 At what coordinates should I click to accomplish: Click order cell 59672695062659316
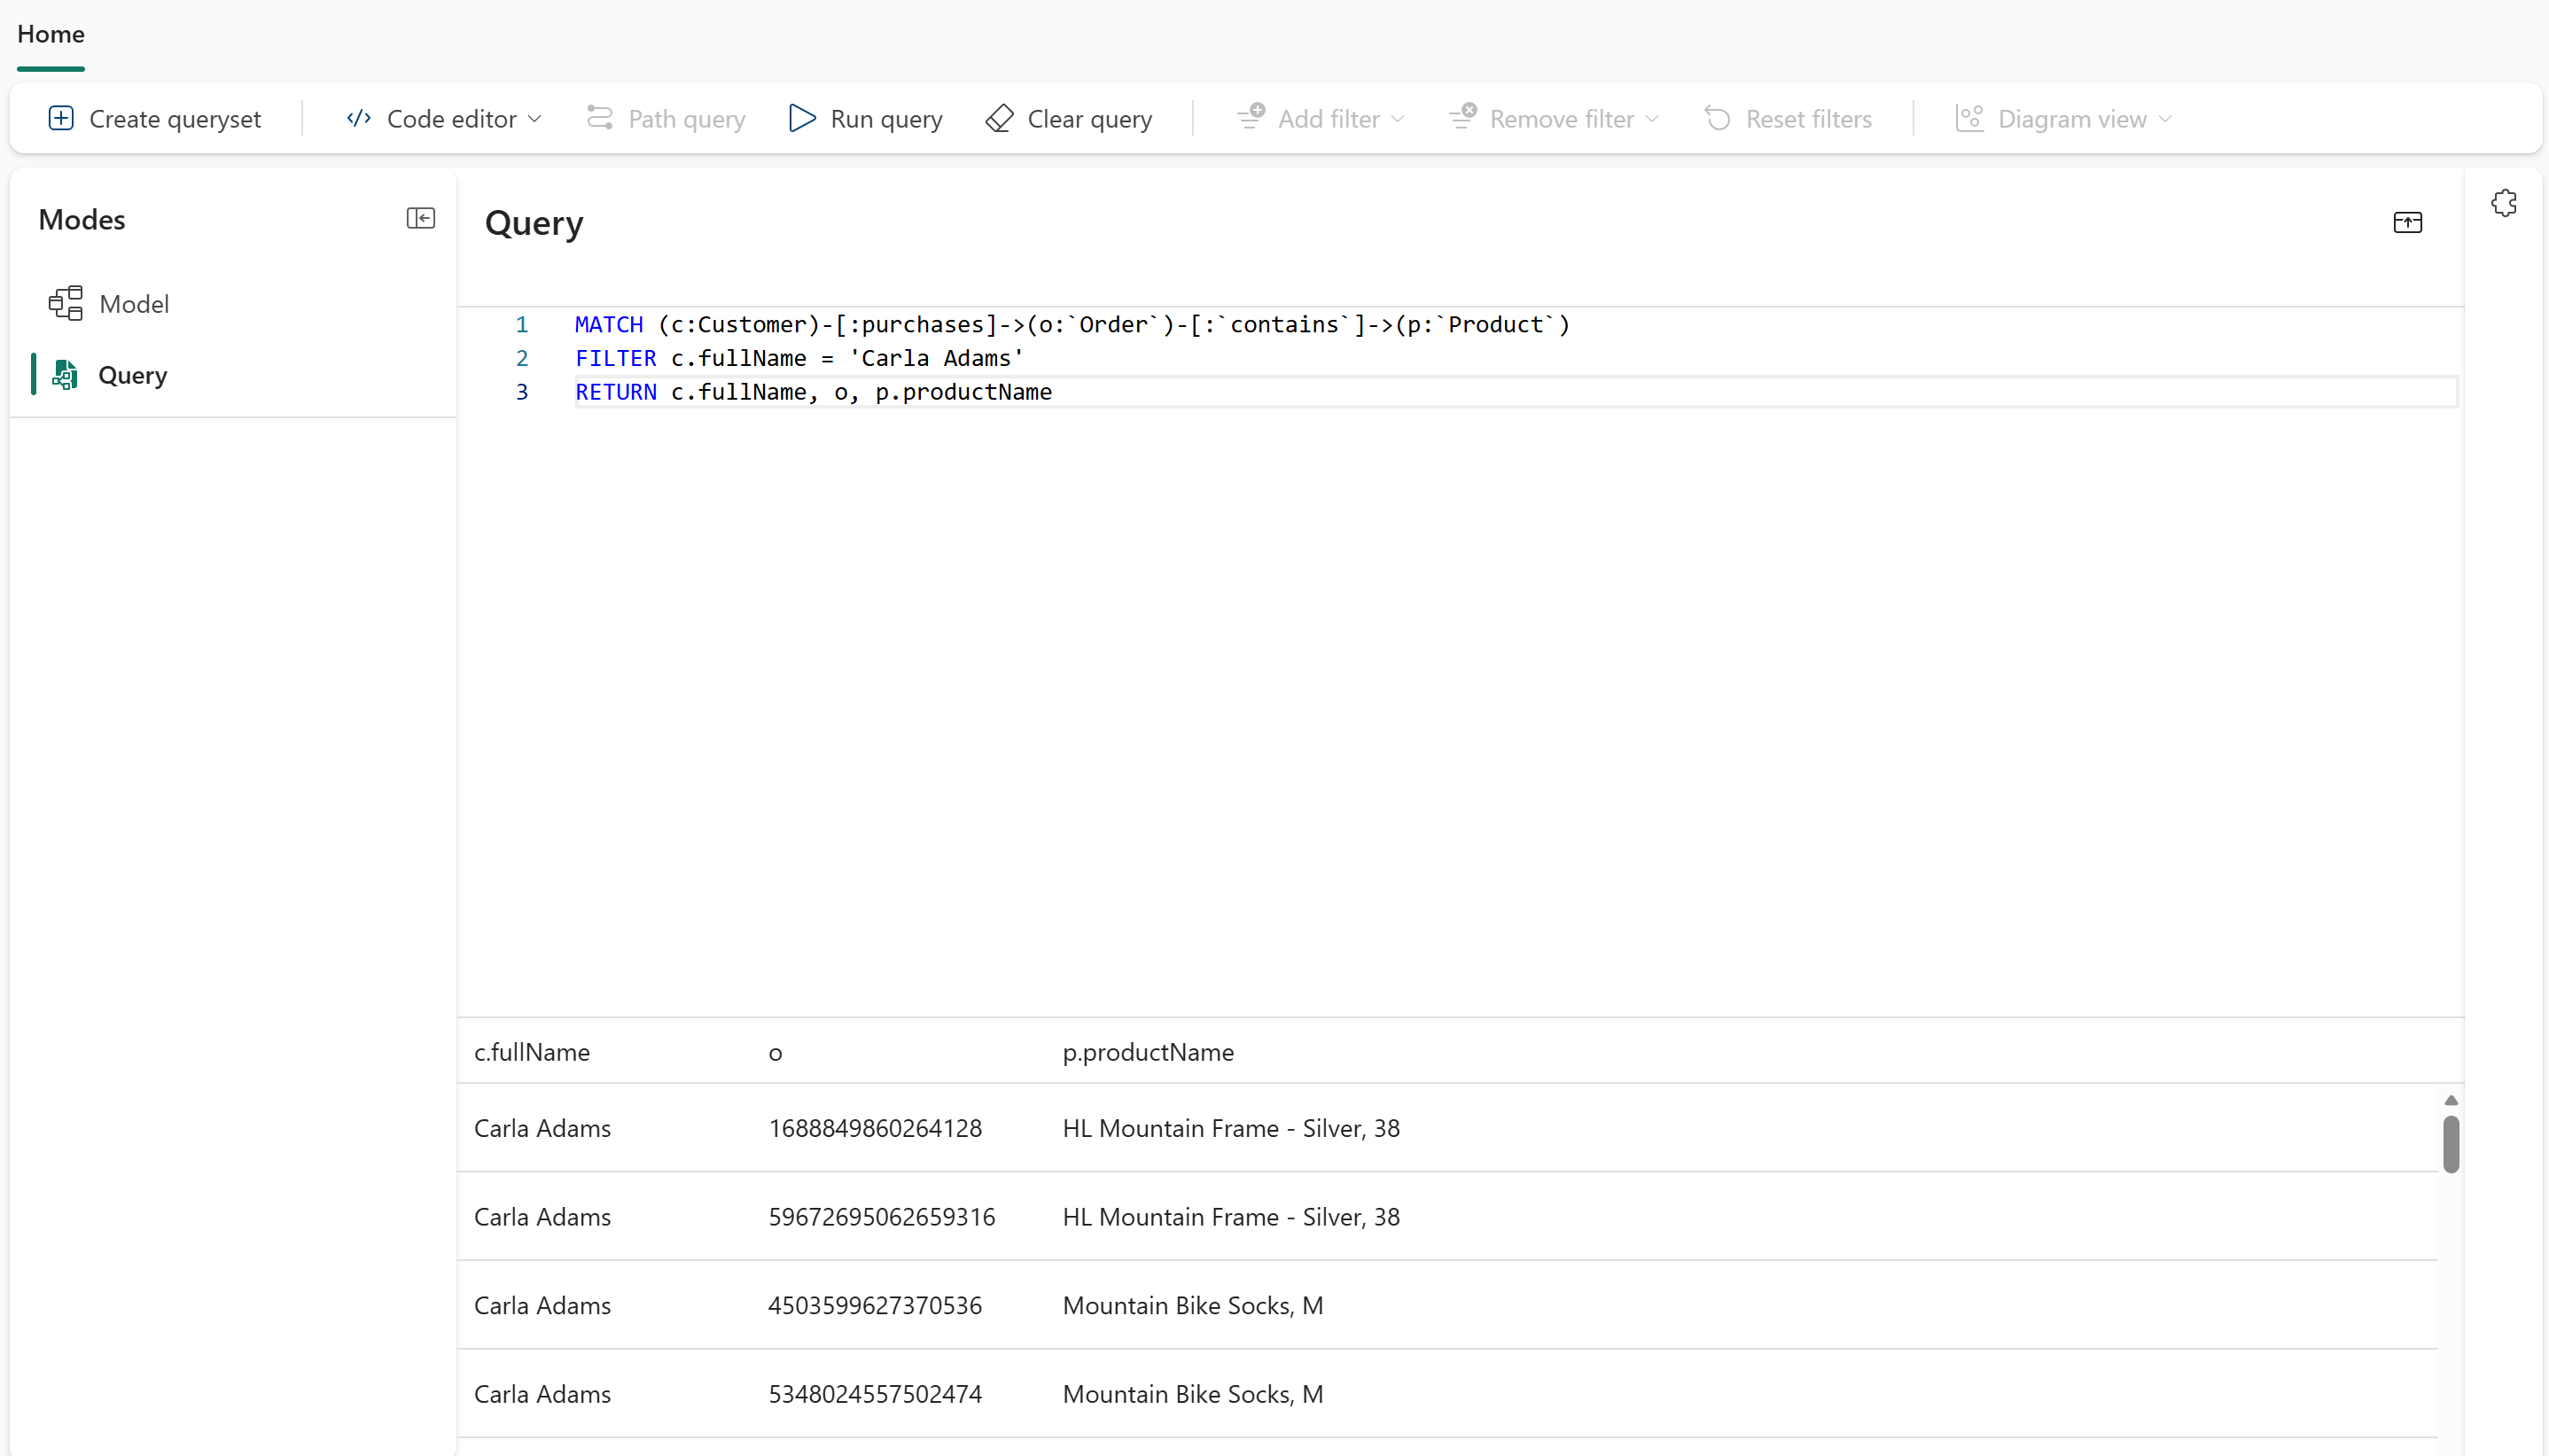point(882,1217)
